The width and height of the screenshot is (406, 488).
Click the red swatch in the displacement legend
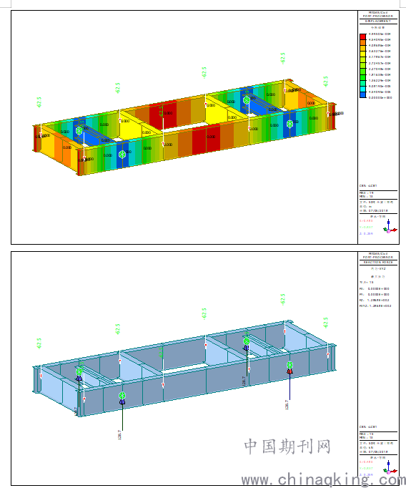click(363, 36)
